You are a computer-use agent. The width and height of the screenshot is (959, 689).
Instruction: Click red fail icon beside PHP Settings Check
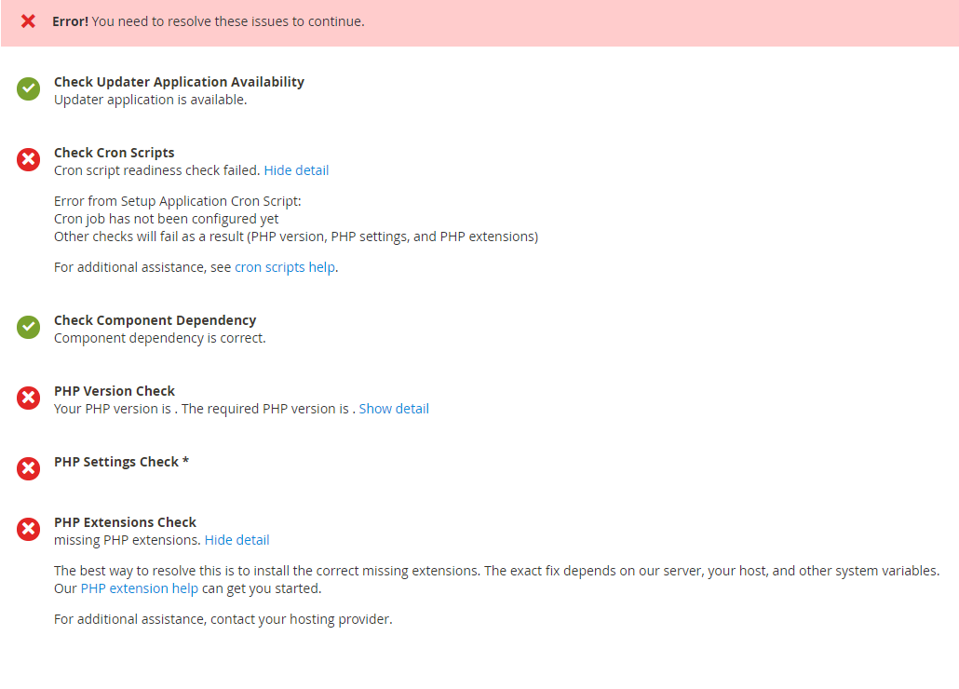point(28,469)
